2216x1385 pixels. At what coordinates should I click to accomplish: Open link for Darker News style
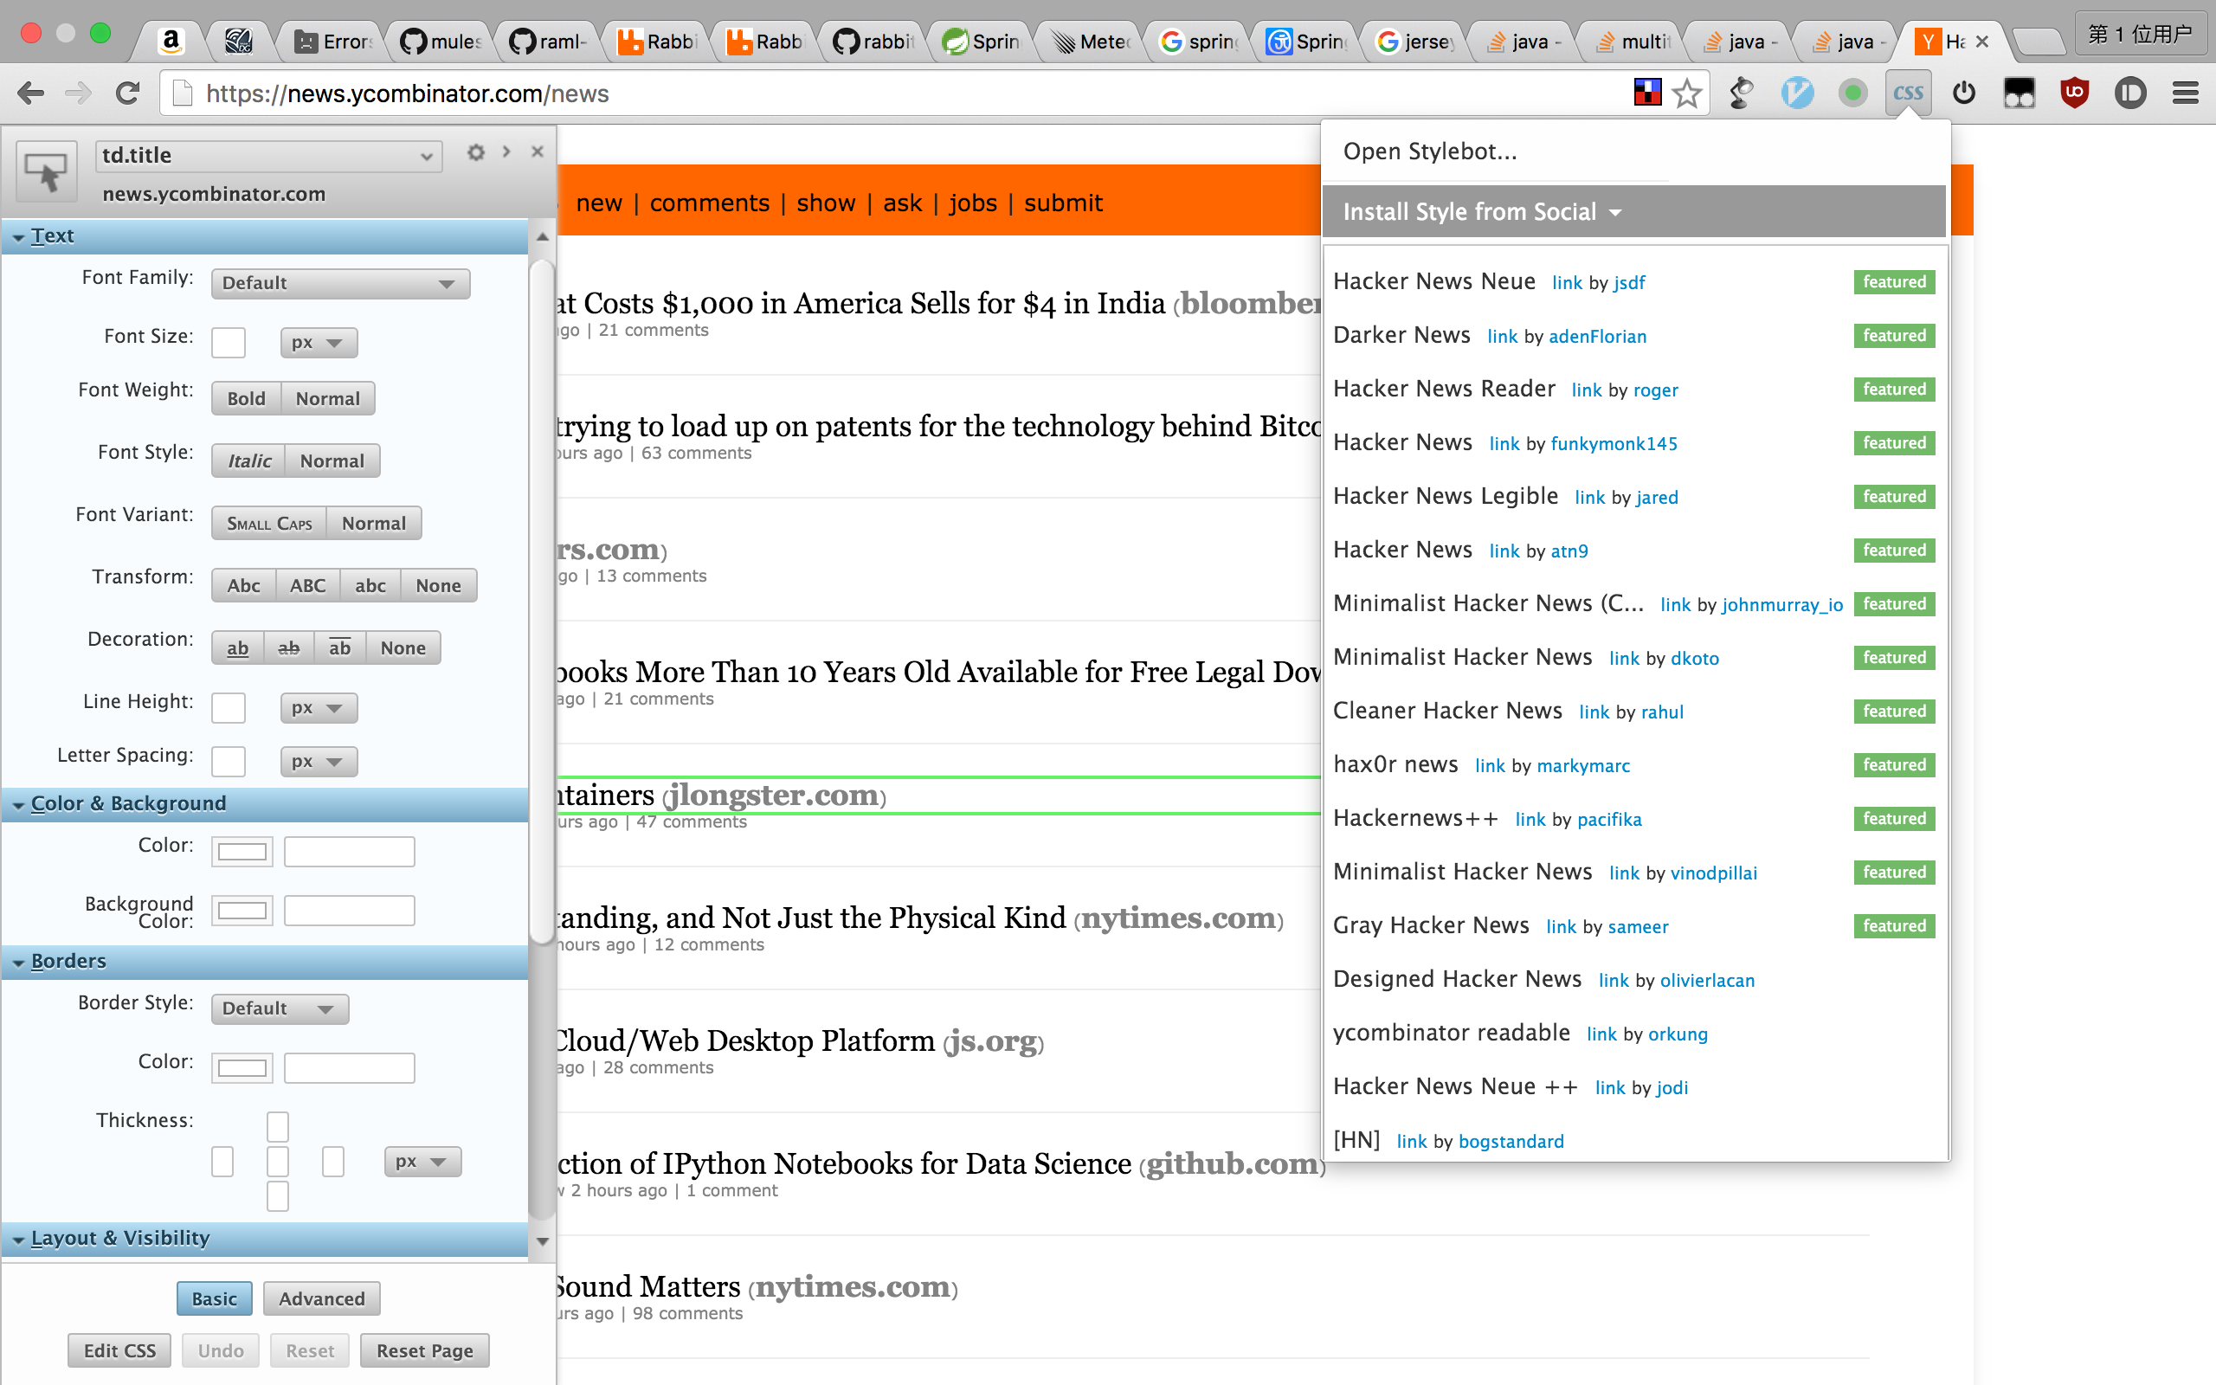coord(1502,336)
